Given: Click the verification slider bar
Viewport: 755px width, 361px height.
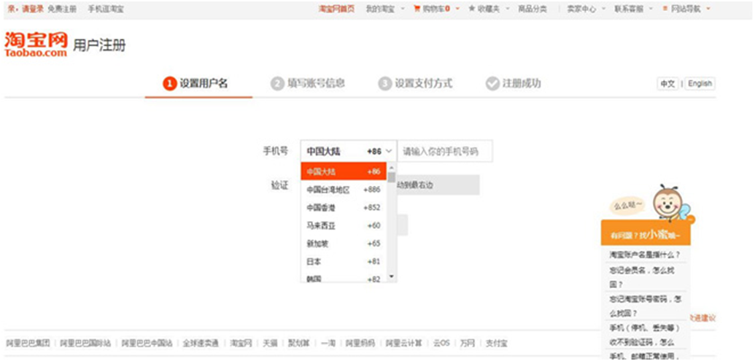Looking at the screenshot, I should coord(438,185).
